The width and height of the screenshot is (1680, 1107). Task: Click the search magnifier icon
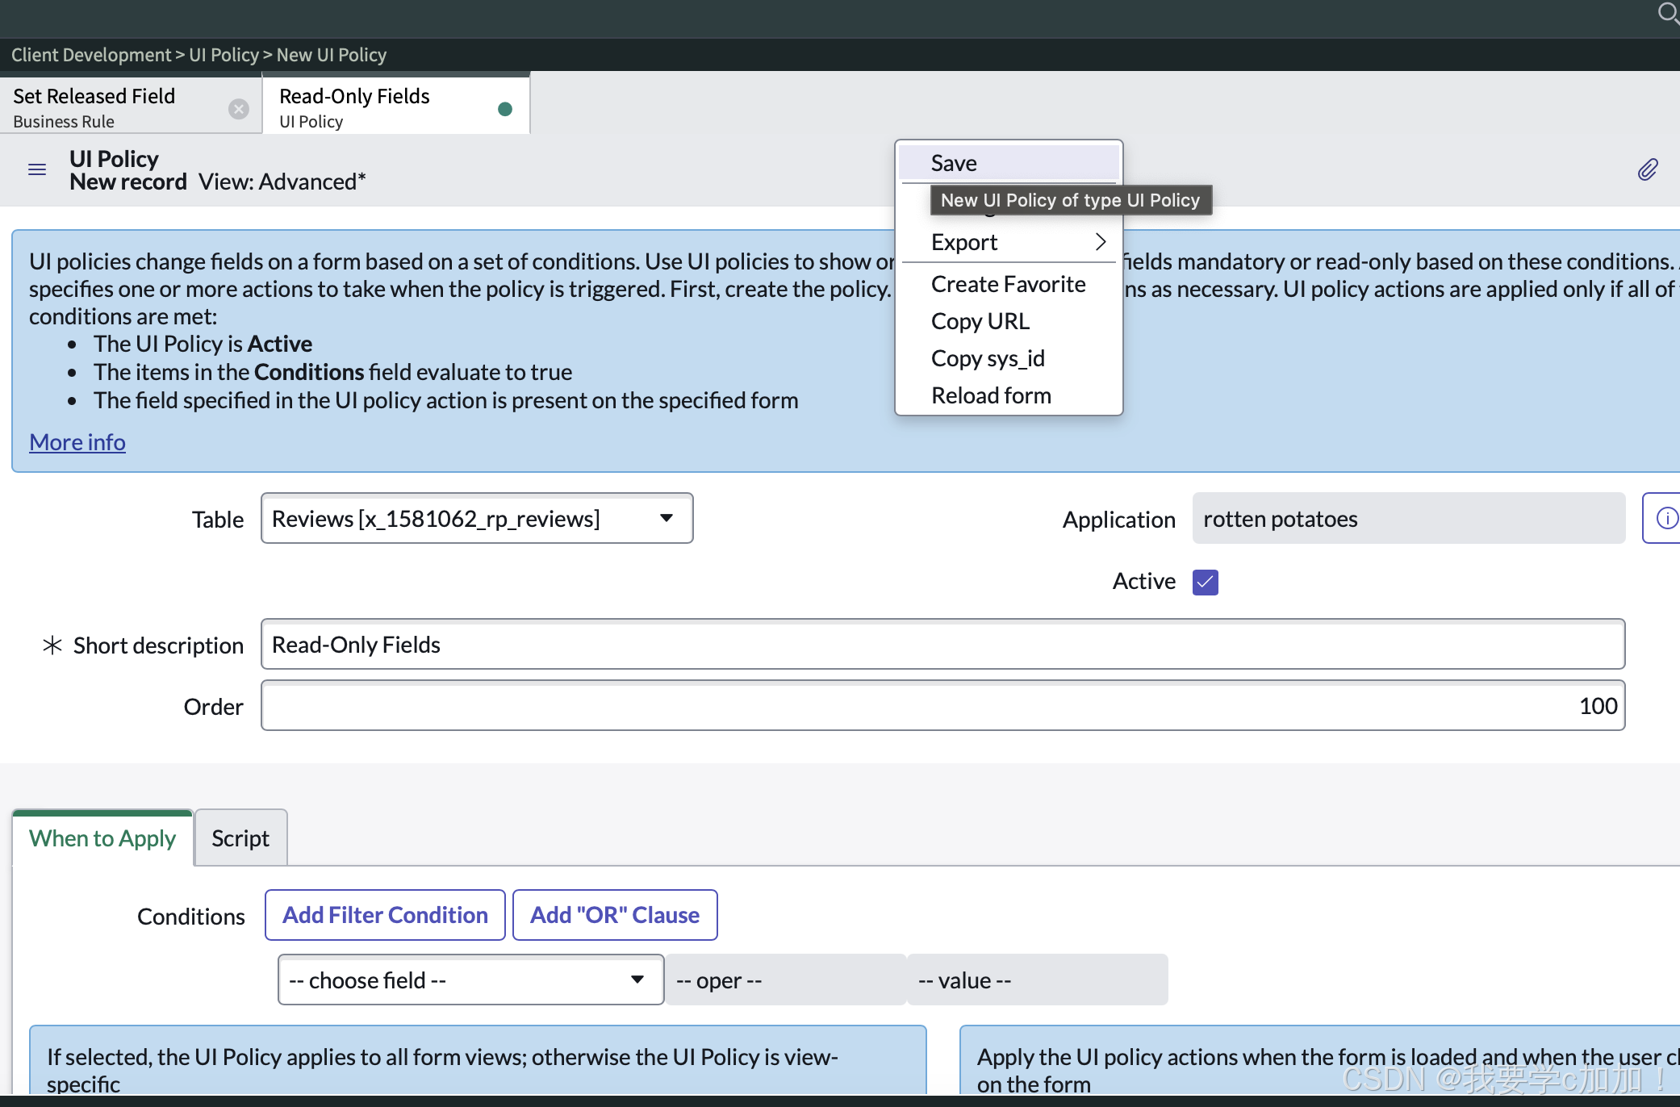[x=1667, y=13]
